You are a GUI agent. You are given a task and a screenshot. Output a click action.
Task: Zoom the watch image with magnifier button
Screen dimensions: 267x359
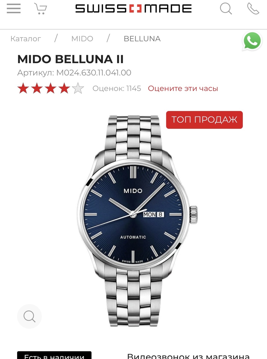click(x=29, y=316)
